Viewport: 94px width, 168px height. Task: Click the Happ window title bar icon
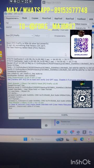[44, 2]
